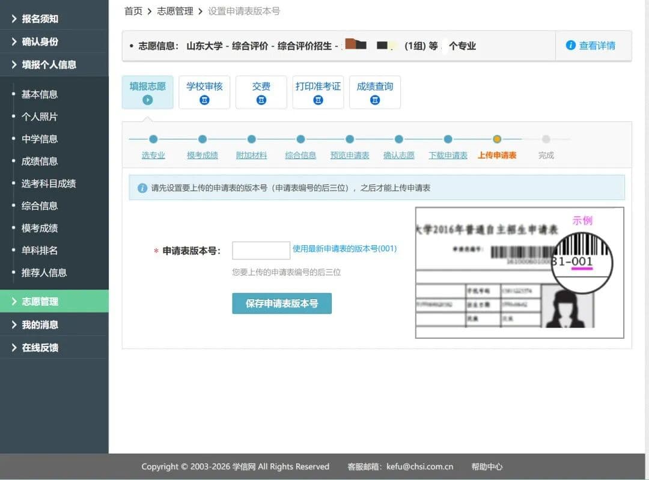Screen dimensions: 649x480
Task: Open 中学信息 in the sidebar
Action: pyautogui.click(x=40, y=139)
